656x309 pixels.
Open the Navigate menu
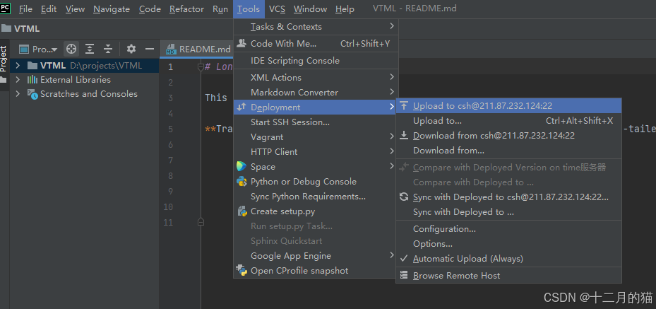click(x=112, y=8)
